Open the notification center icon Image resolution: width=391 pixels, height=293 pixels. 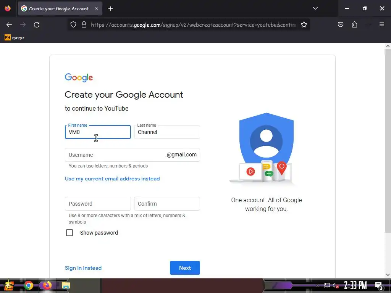pos(379,286)
